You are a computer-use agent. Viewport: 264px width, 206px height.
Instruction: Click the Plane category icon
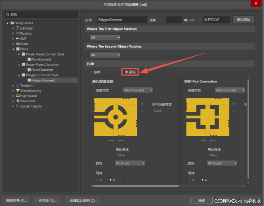18,49
